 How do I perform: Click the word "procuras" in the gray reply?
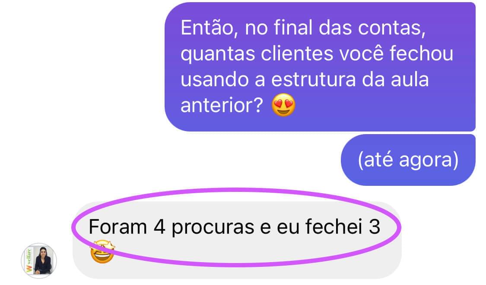(x=213, y=228)
